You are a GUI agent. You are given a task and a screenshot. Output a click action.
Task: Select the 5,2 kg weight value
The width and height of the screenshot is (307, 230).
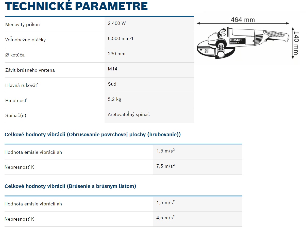(x=114, y=99)
